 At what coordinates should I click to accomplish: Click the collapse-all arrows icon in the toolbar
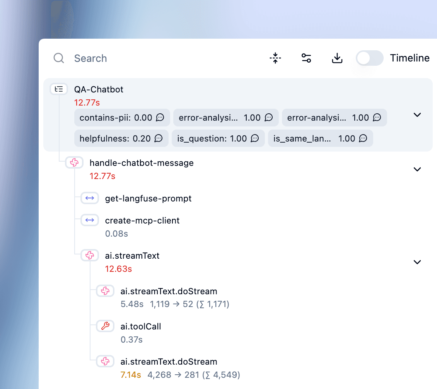tap(275, 58)
